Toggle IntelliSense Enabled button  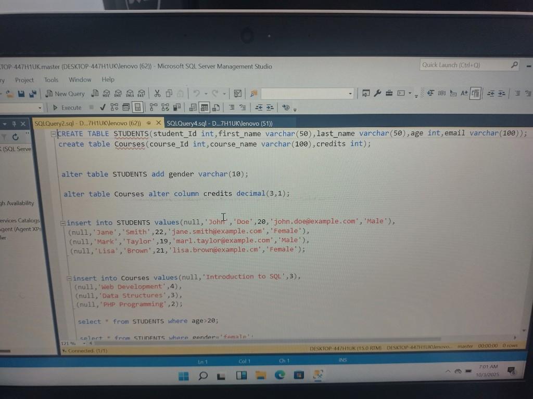[137, 108]
